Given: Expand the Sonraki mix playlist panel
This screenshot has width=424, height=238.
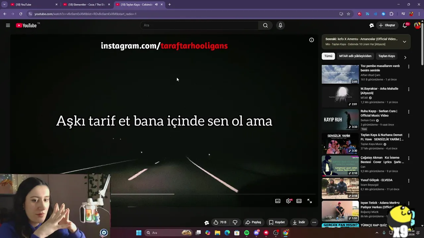Looking at the screenshot, I should [x=404, y=42].
